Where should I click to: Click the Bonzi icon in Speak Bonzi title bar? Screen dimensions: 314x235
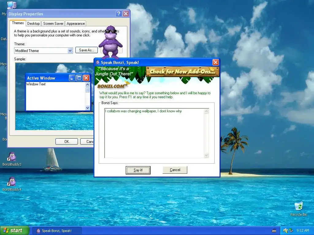pyautogui.click(x=98, y=62)
